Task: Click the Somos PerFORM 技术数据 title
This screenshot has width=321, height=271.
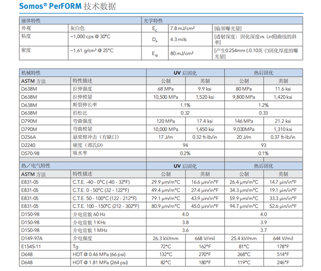Action: 68,6
